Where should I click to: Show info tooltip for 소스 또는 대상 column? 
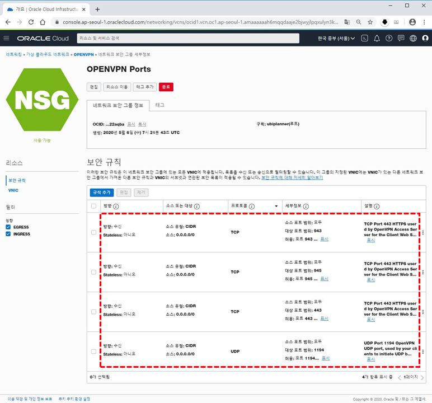pyautogui.click(x=197, y=206)
